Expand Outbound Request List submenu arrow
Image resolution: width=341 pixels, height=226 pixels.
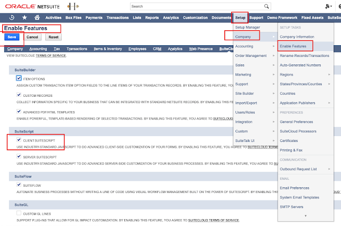coord(329,169)
